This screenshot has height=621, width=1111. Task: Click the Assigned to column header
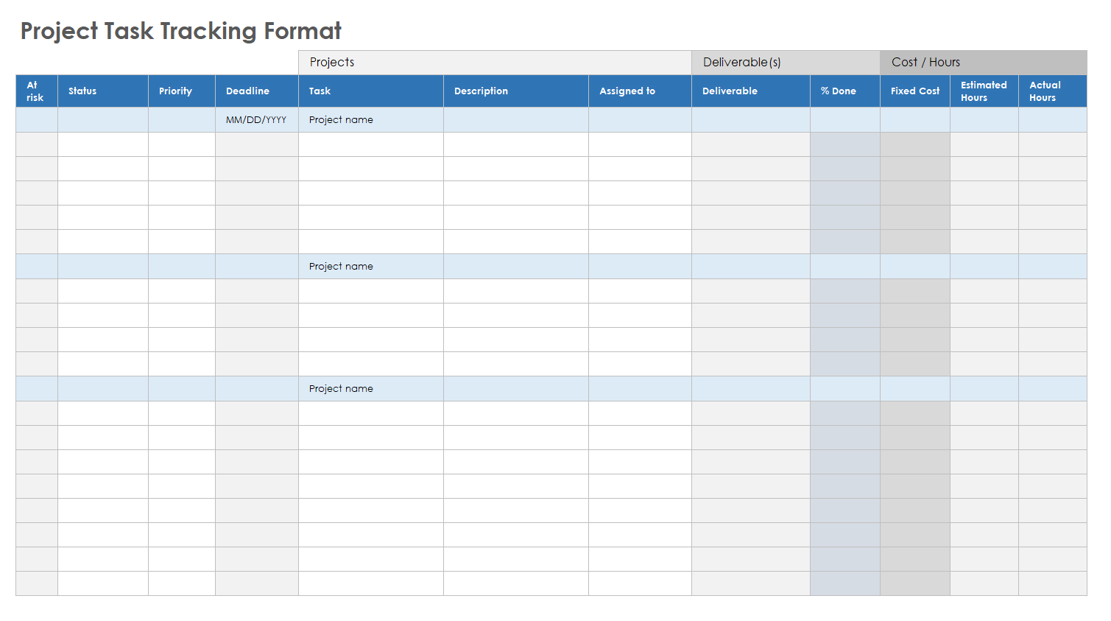[x=639, y=91]
